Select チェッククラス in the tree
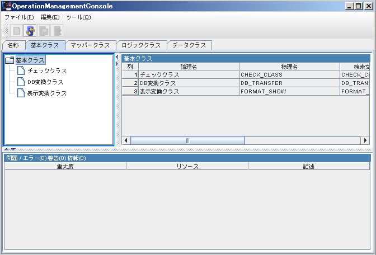376x255 pixels. (47, 70)
